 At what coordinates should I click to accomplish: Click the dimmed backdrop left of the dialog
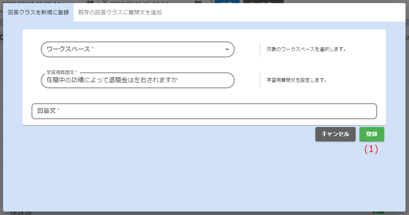[1, 116]
